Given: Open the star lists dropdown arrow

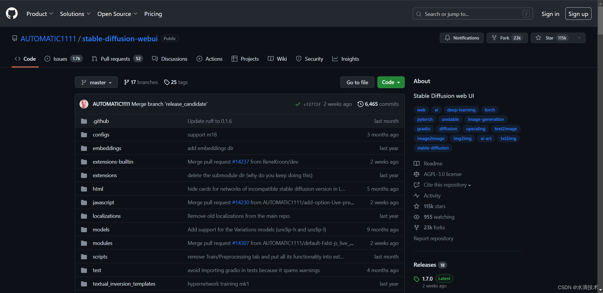Looking at the screenshot, I should pyautogui.click(x=579, y=38).
